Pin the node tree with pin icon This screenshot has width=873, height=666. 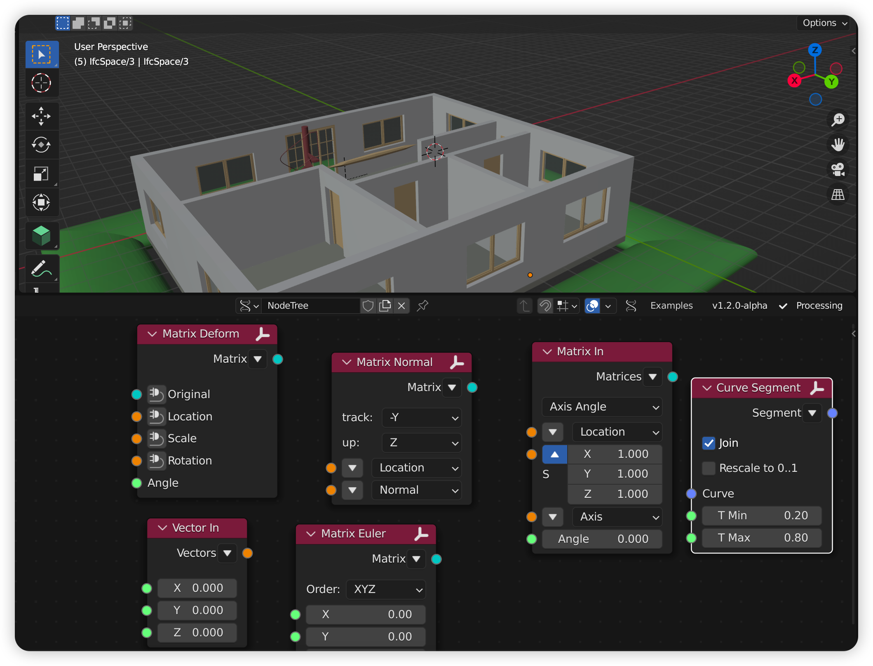422,306
